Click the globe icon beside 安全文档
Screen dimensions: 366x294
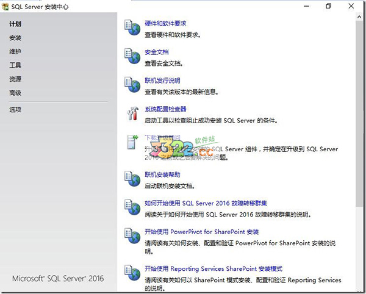coord(132,56)
